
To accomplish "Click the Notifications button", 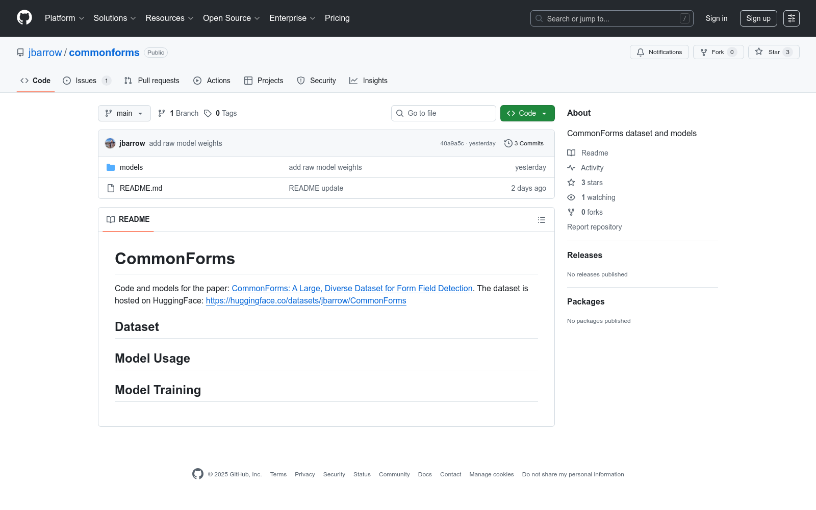I will coord(659,52).
